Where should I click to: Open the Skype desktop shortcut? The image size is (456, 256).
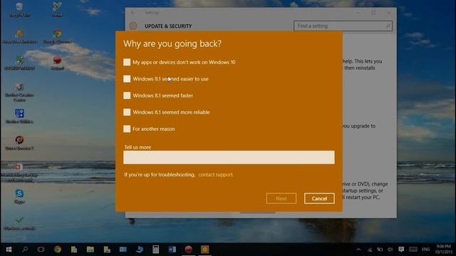pos(19,196)
